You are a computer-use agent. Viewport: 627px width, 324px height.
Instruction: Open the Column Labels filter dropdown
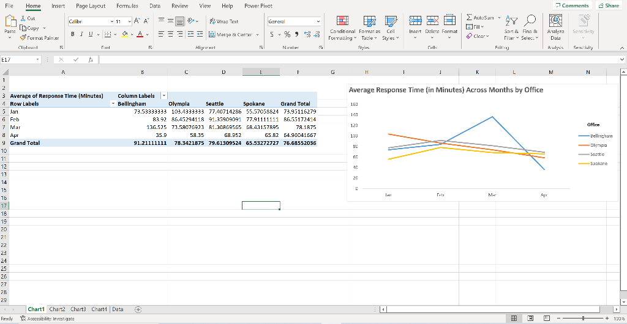pyautogui.click(x=164, y=96)
